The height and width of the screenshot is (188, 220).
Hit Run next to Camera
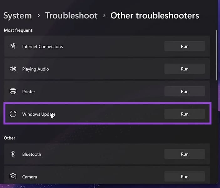tap(185, 177)
